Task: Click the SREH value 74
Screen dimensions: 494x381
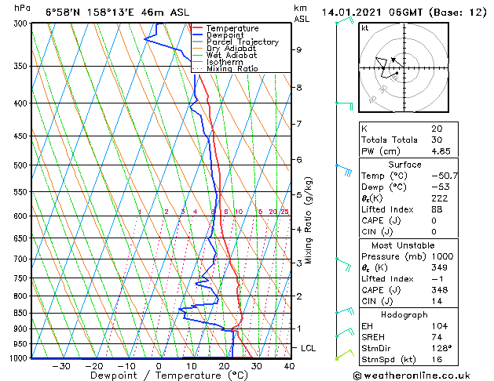Action: (x=437, y=337)
